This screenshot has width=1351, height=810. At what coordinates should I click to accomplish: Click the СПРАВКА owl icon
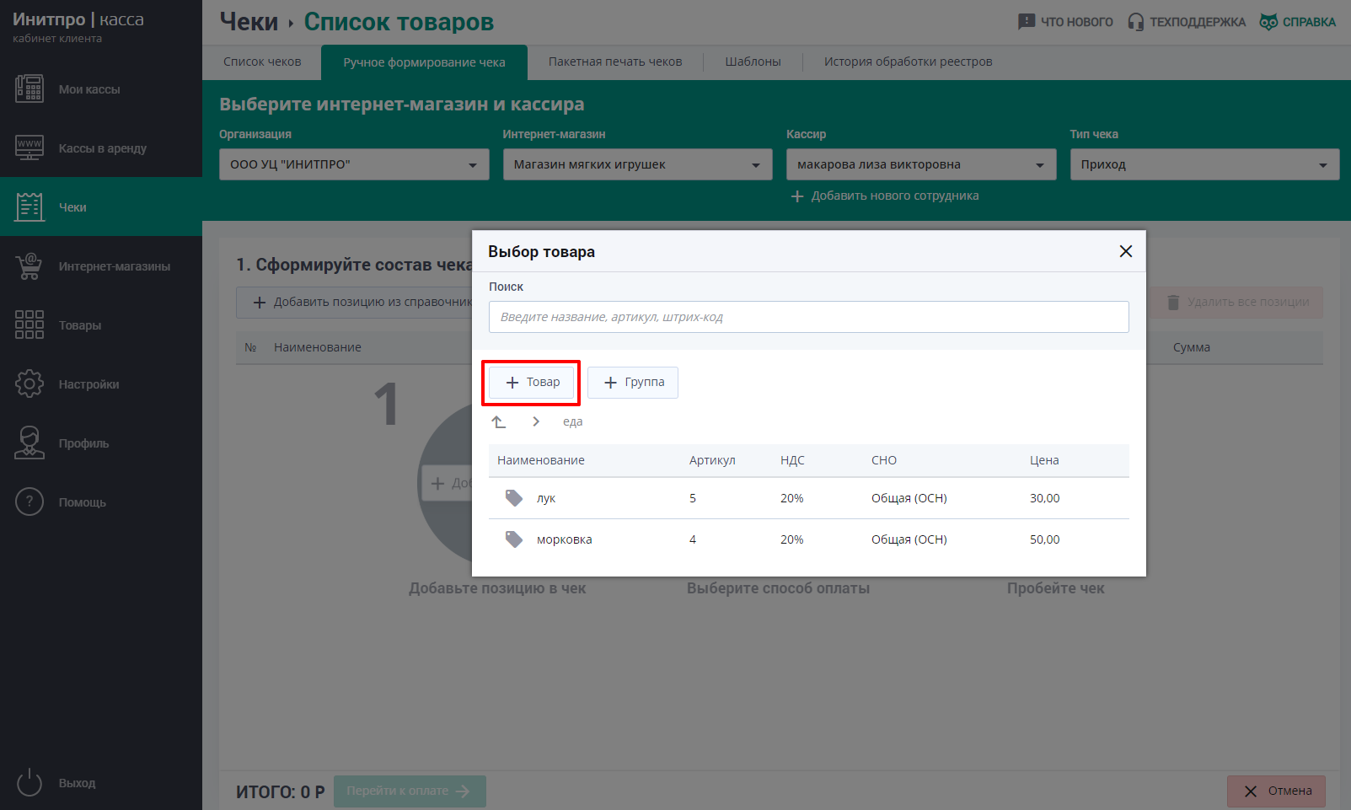(x=1268, y=22)
